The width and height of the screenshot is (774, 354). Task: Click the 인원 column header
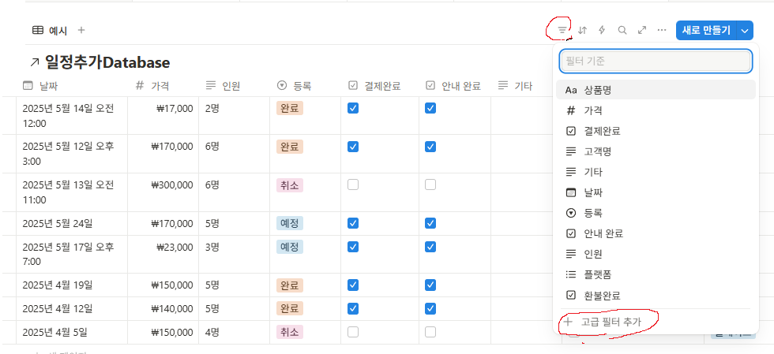235,86
